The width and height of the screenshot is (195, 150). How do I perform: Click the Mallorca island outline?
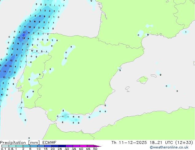point(142,80)
